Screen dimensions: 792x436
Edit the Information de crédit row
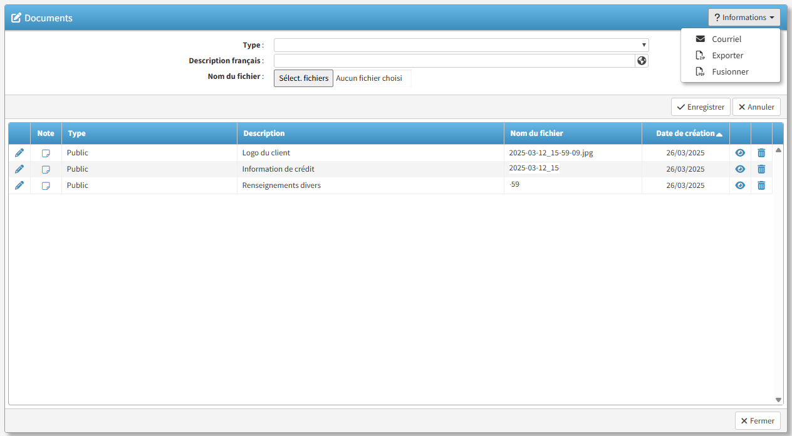coord(19,169)
